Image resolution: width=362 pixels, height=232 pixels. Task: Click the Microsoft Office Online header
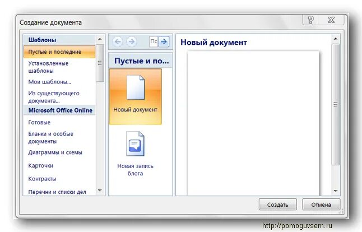[x=61, y=110]
